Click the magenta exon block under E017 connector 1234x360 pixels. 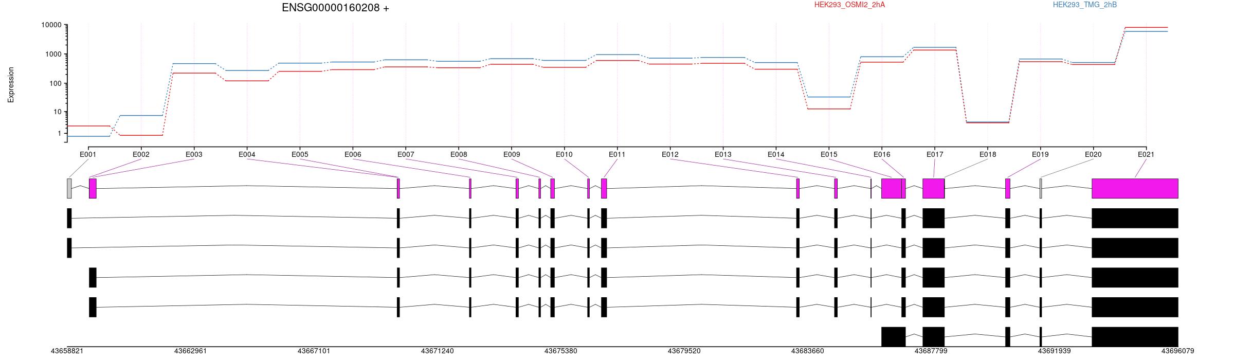click(933, 188)
